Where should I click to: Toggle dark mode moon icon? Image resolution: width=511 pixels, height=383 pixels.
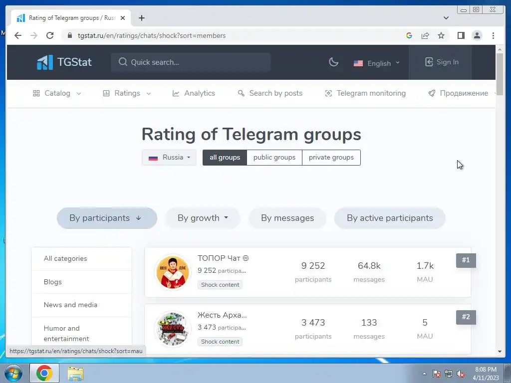coord(333,62)
